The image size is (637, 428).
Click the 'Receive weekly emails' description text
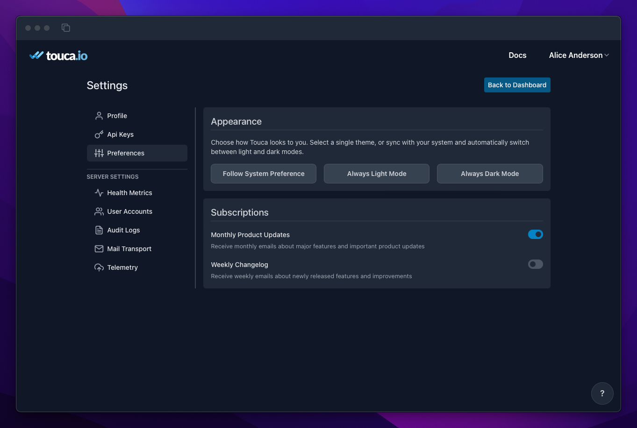(311, 276)
